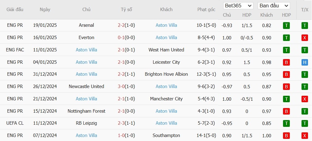Open Aston Villa link in 11/01/2025 FA Cup row

pyautogui.click(x=86, y=50)
